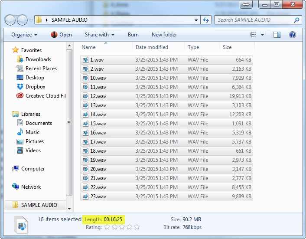306x239 pixels.
Task: Click the search magnifier icon
Action: pos(296,20)
